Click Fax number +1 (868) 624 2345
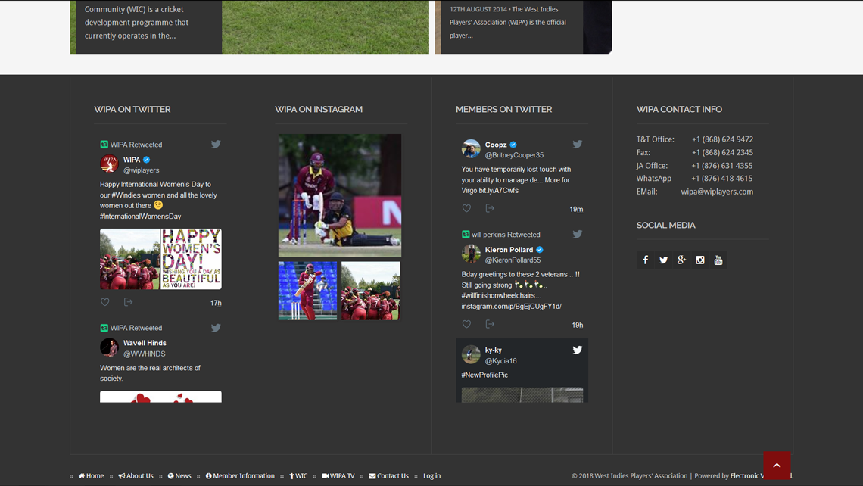Screen dimensions: 863x486 (723, 152)
